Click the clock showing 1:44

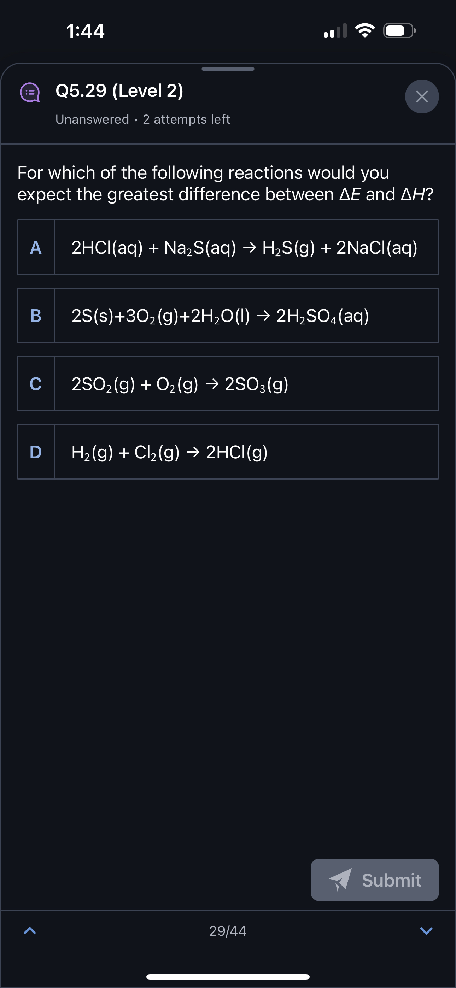85,32
